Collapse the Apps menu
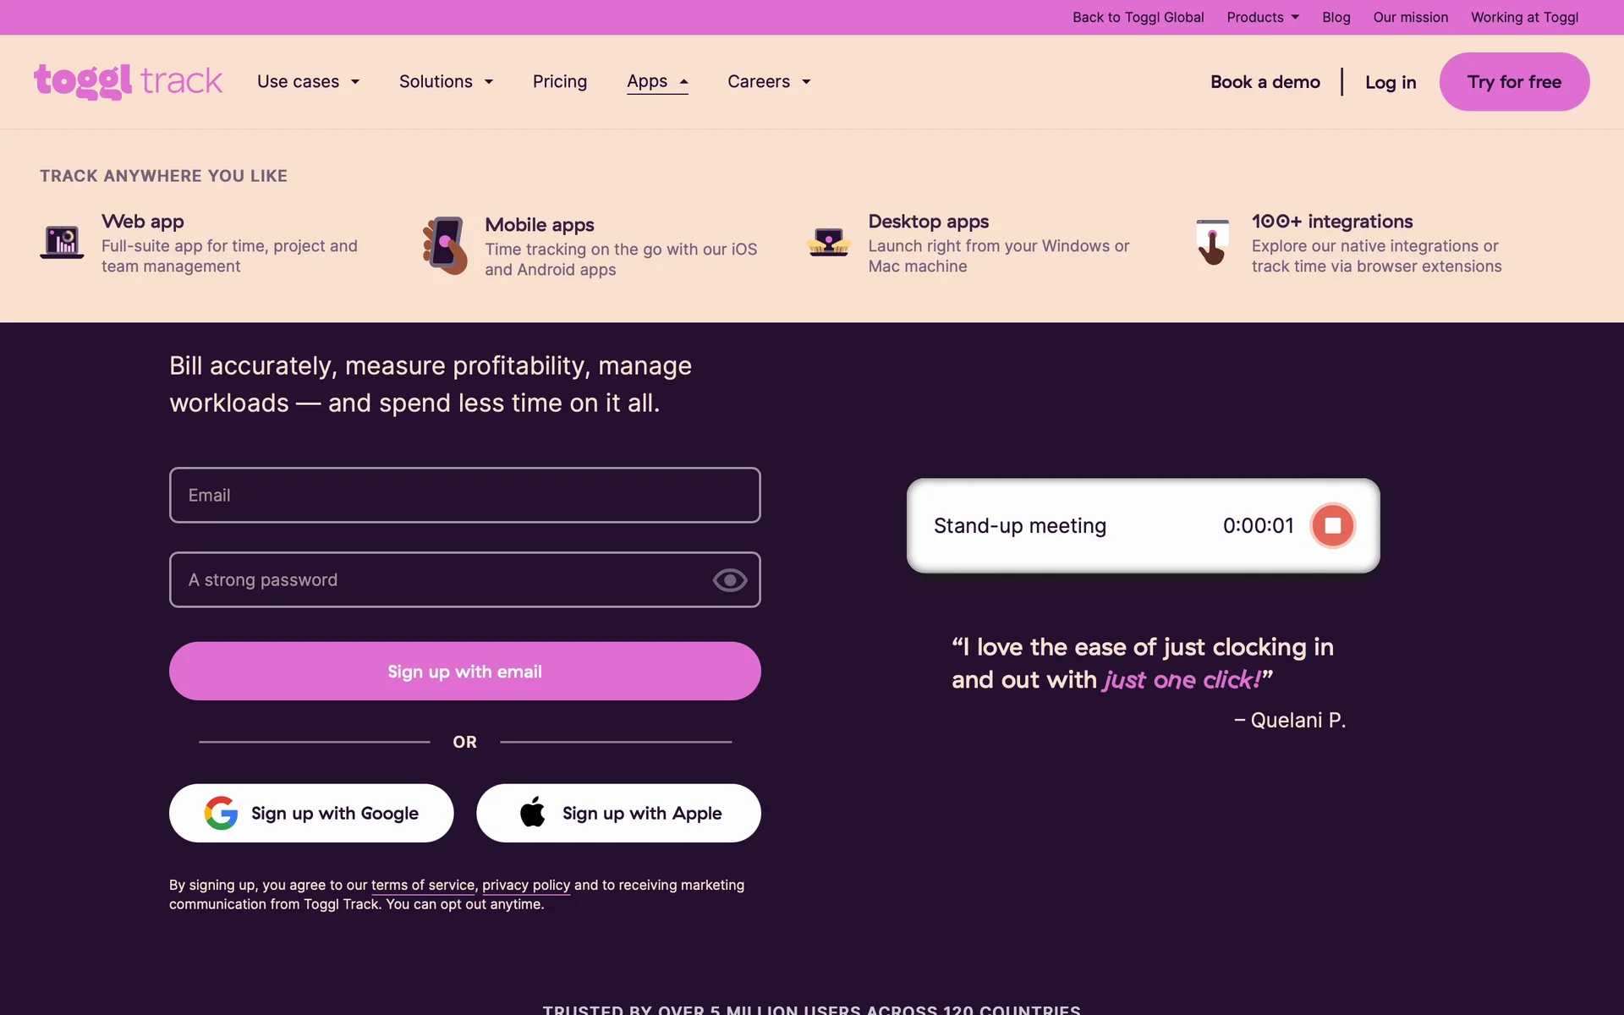Screen dimensions: 1624x1015 (657, 81)
